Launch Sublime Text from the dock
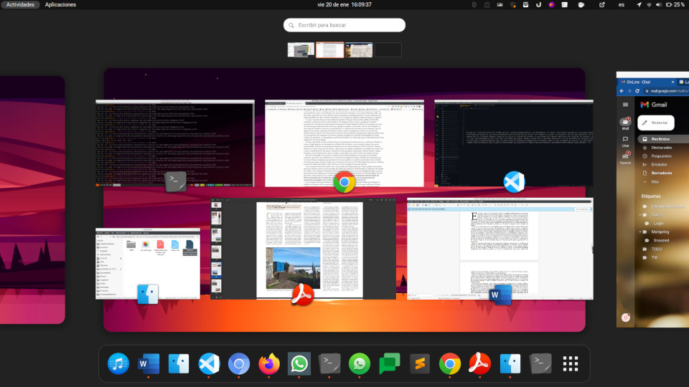The image size is (689, 387). pos(420,364)
